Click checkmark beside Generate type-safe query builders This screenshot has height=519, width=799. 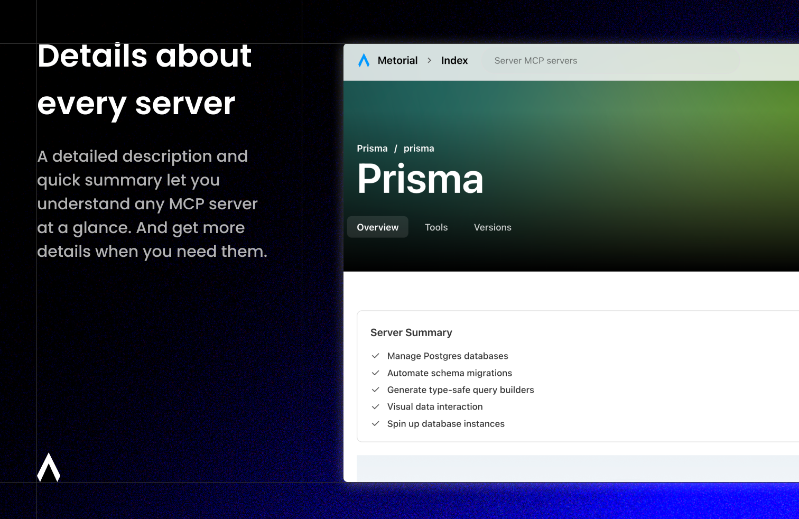[376, 390]
